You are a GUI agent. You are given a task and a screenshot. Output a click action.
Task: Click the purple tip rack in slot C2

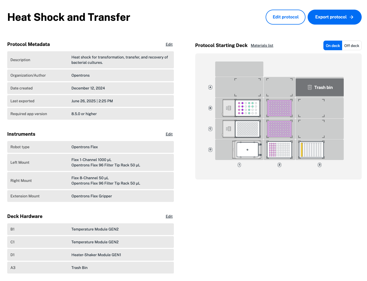tap(280, 129)
